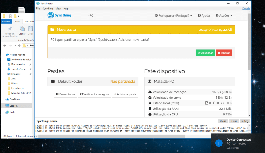
Task: Expand the Default Folder panel
Action: point(93,82)
